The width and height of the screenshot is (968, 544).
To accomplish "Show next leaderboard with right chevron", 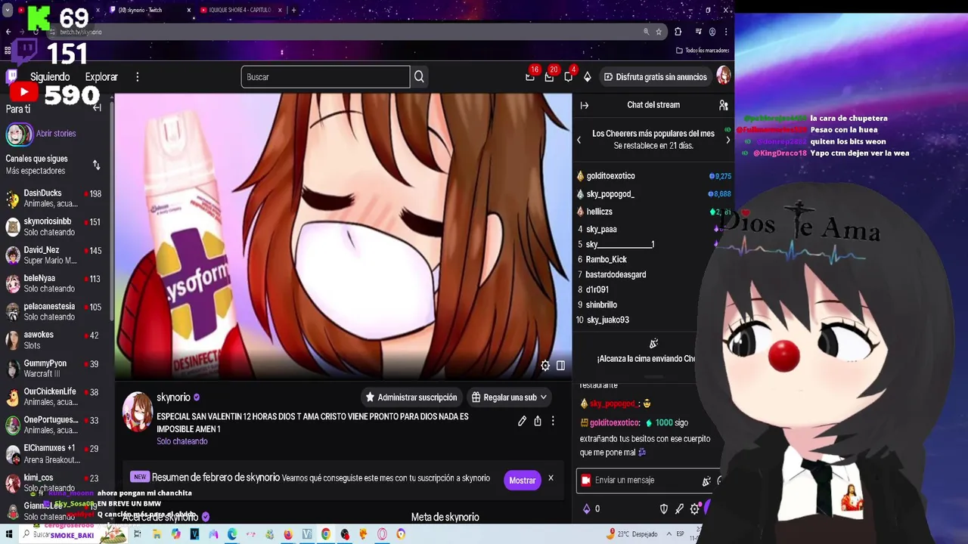I will [728, 140].
